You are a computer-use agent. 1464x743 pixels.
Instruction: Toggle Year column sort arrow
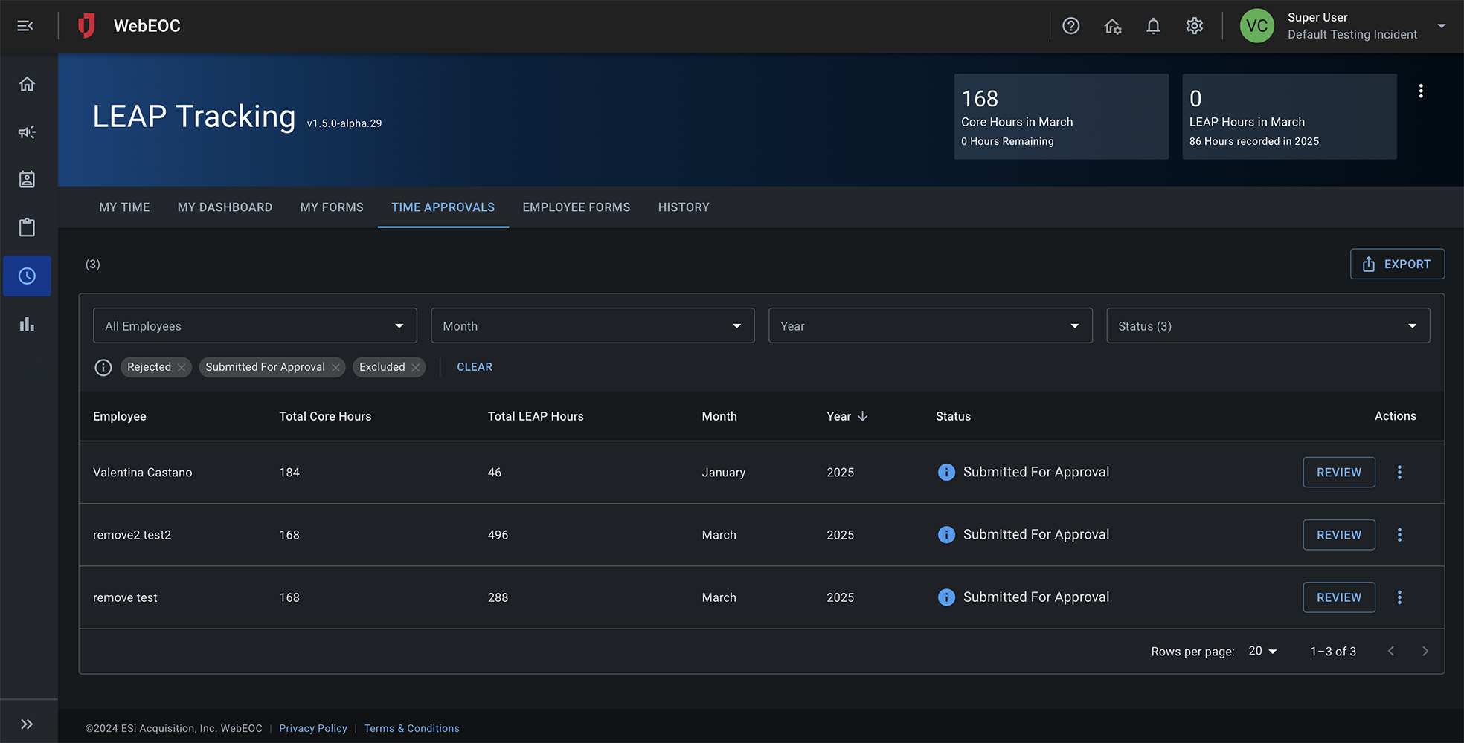[862, 417]
